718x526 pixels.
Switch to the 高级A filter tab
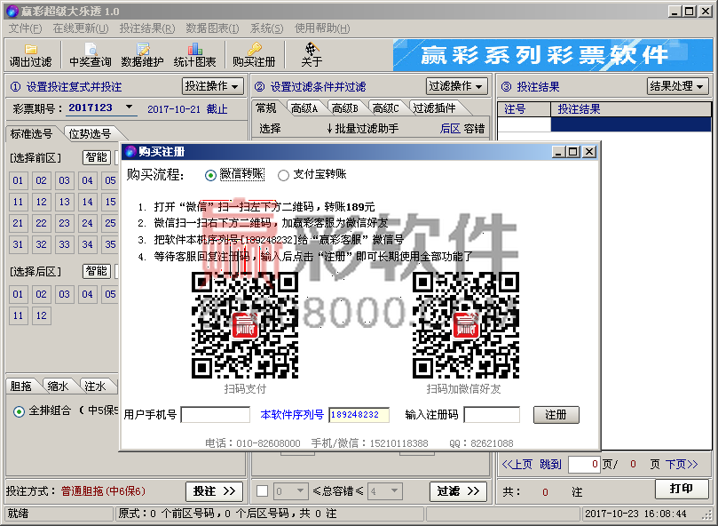click(x=304, y=108)
